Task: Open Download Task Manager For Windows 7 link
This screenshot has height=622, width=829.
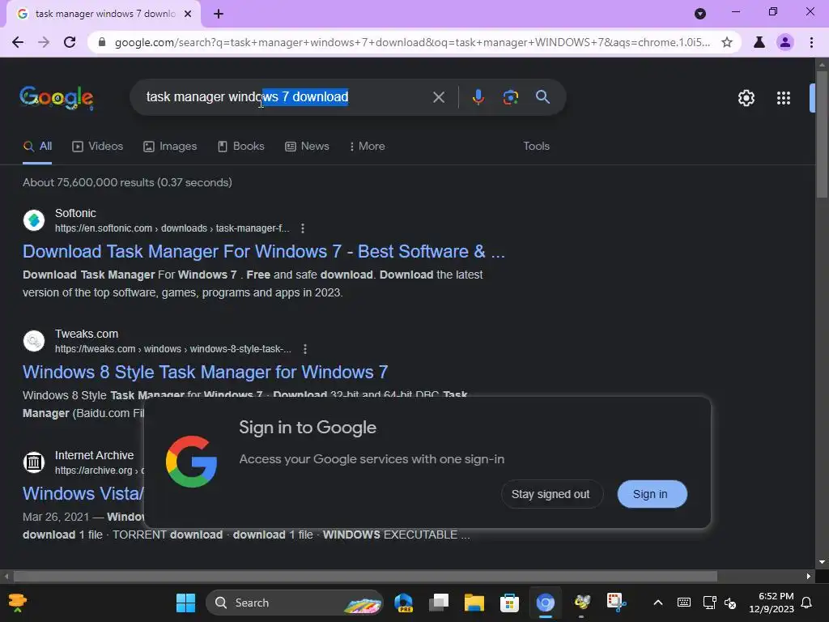Action: (264, 252)
